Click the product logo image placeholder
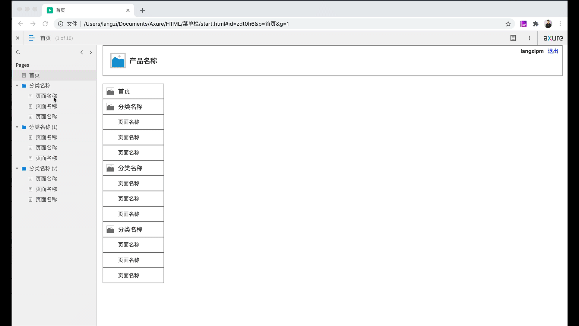 tap(118, 61)
